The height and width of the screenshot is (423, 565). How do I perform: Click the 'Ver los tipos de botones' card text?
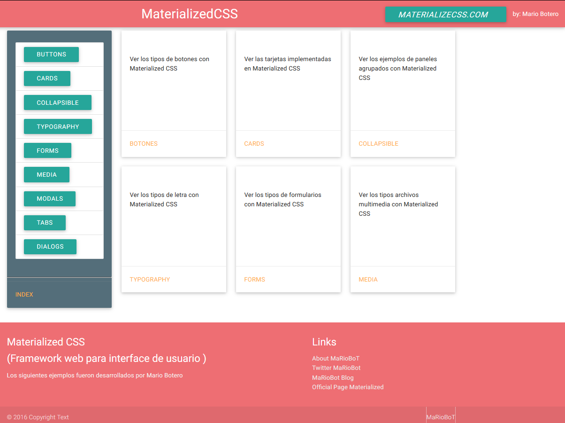[x=169, y=64]
